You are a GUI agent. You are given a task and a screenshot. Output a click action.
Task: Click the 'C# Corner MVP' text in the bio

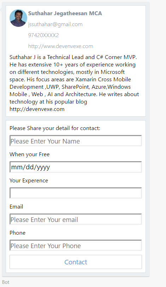tap(117, 57)
